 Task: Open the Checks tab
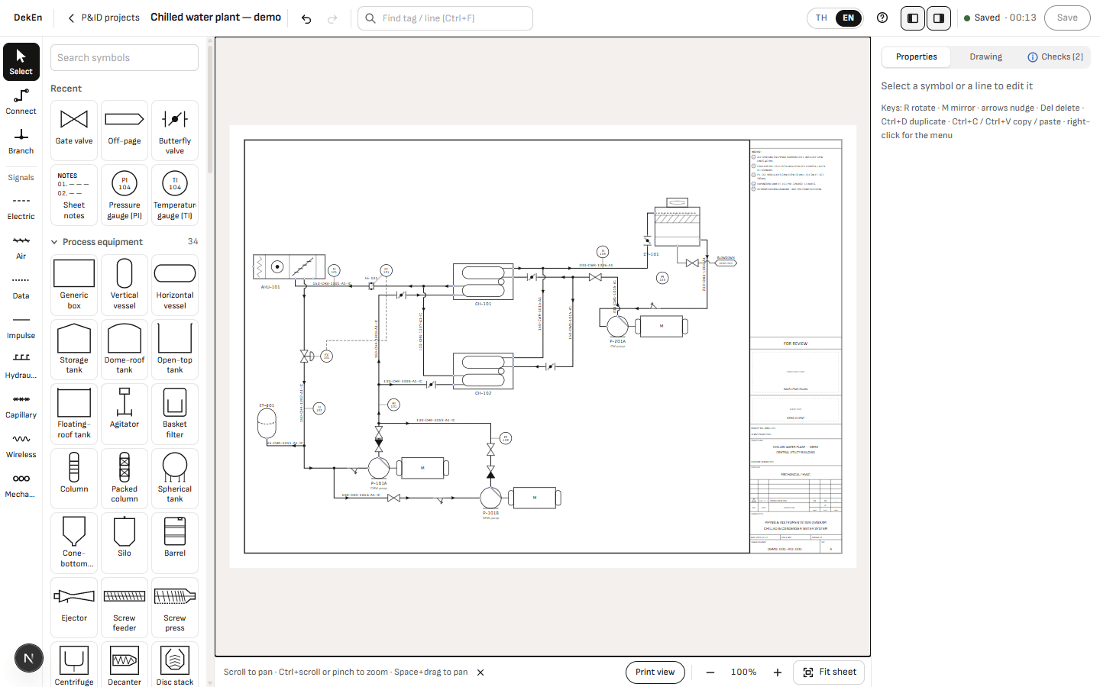tap(1055, 57)
